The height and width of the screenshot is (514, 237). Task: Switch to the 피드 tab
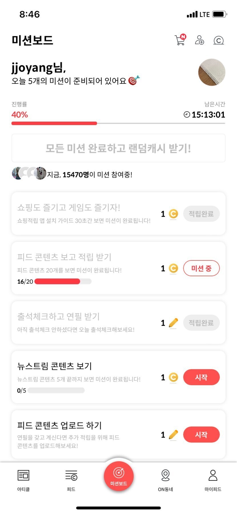[x=71, y=480]
